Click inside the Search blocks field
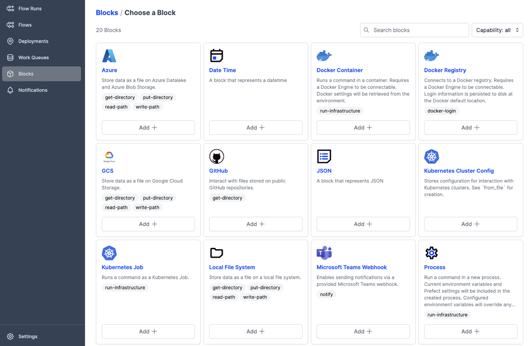This screenshot has width=531, height=346. pyautogui.click(x=414, y=30)
